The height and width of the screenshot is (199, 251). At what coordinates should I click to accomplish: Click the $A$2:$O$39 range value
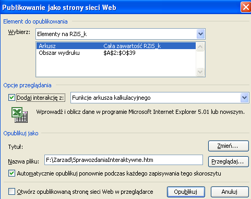point(119,53)
